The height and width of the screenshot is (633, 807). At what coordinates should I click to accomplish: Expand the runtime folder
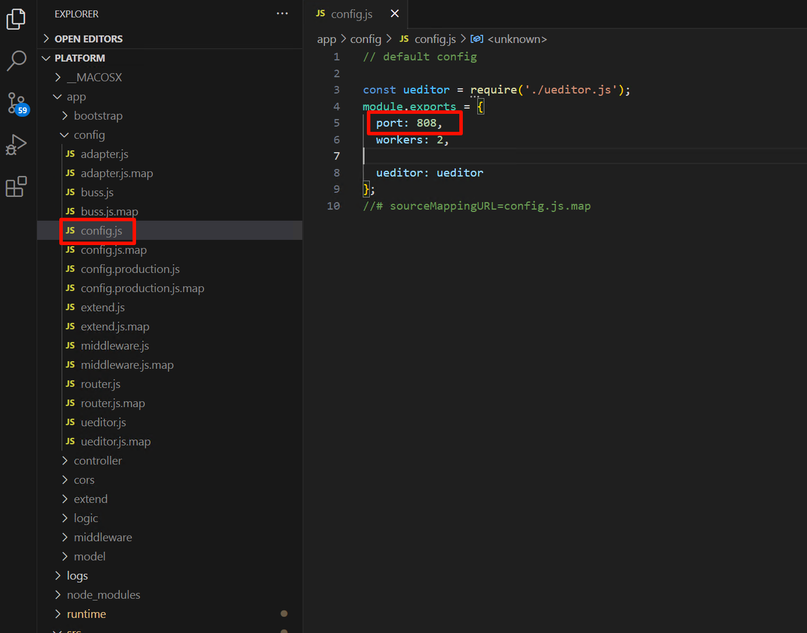pyautogui.click(x=170, y=614)
